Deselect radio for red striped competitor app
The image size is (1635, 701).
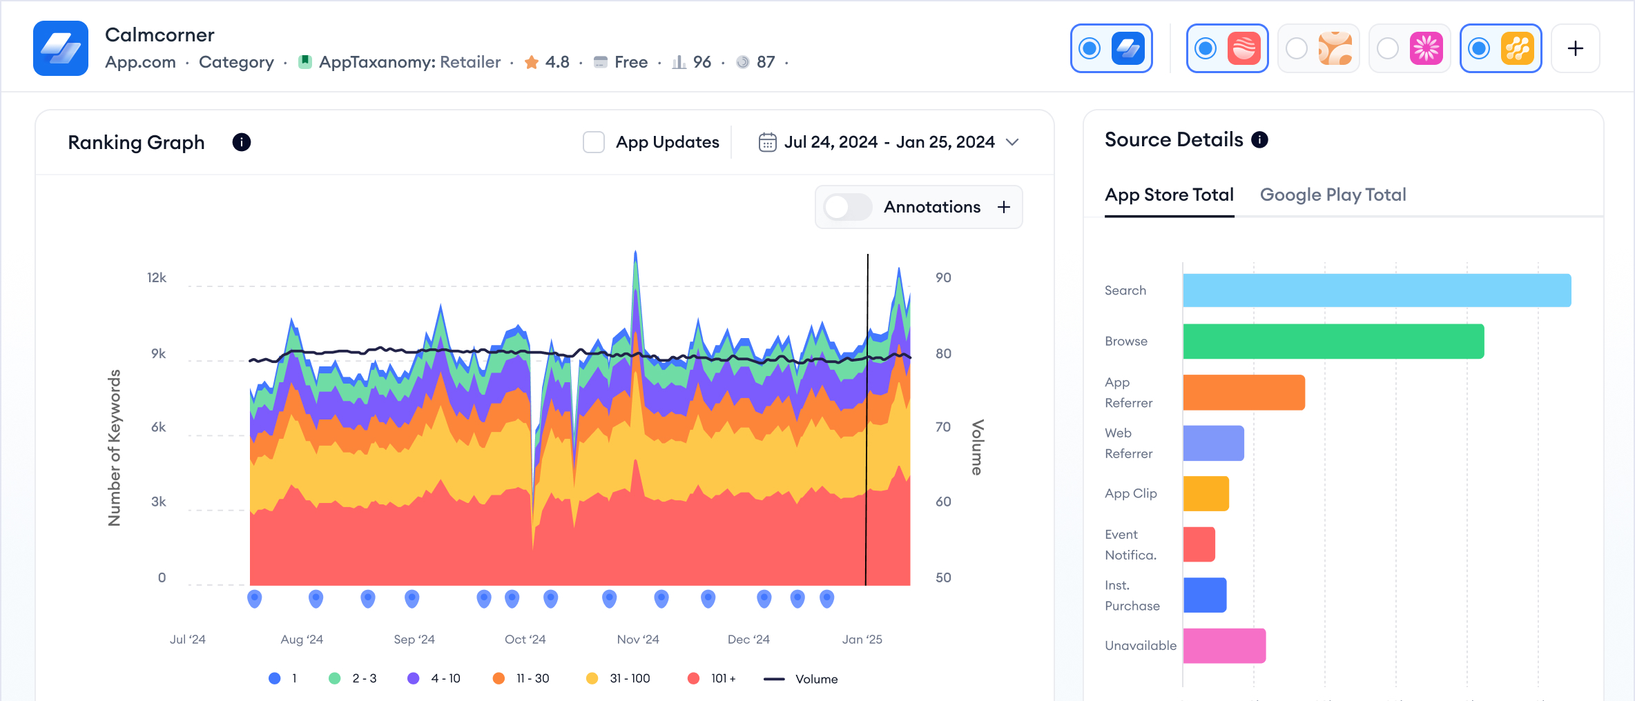(x=1206, y=48)
